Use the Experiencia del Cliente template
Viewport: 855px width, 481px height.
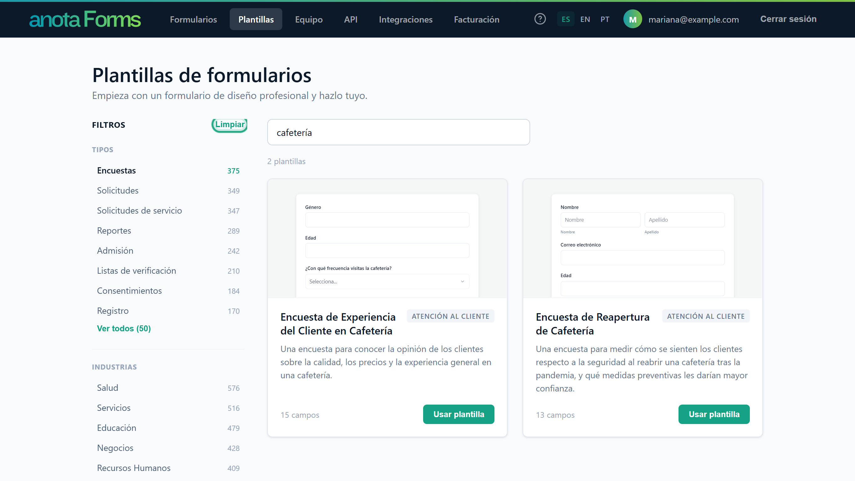tap(458, 414)
